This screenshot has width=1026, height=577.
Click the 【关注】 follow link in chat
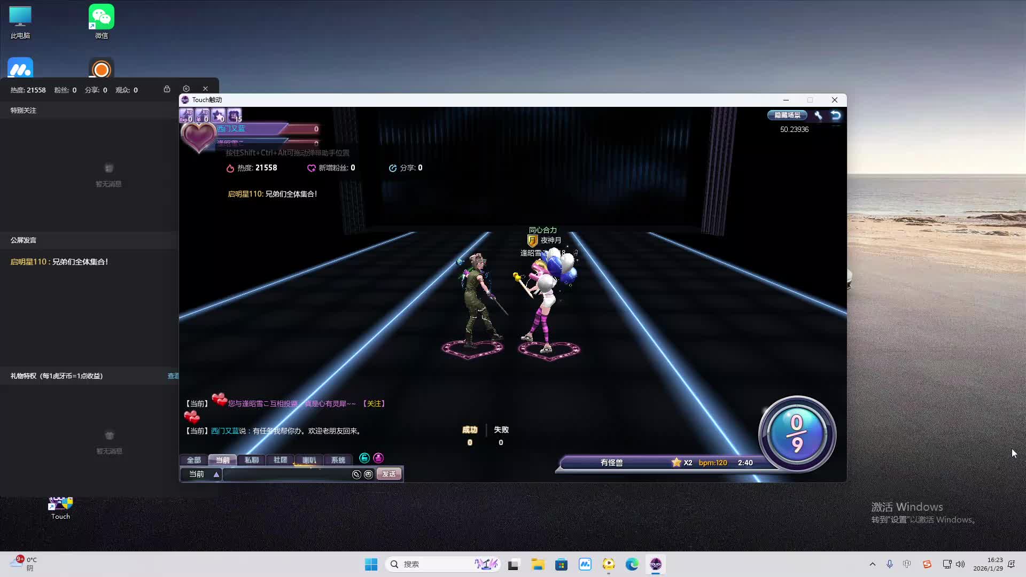pos(374,404)
